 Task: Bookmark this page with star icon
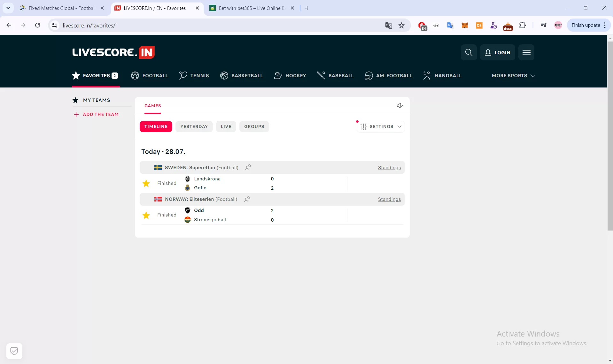coord(402,26)
